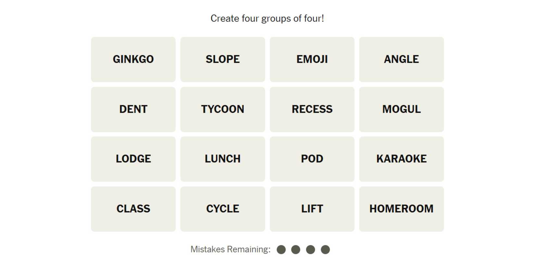This screenshot has height=268, width=536.
Task: Click the first mistakes remaining dot
Action: (x=281, y=249)
